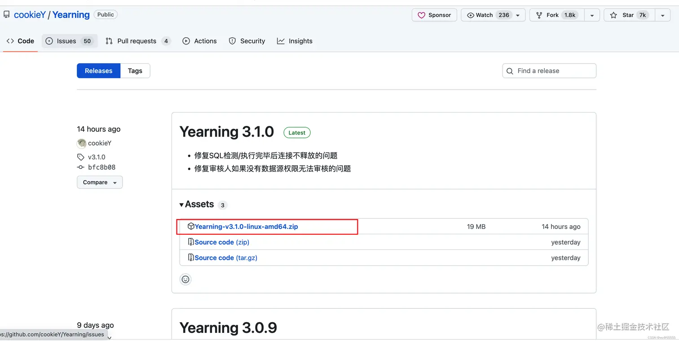The width and height of the screenshot is (679, 341).
Task: Switch to the Code tab
Action: pos(20,41)
